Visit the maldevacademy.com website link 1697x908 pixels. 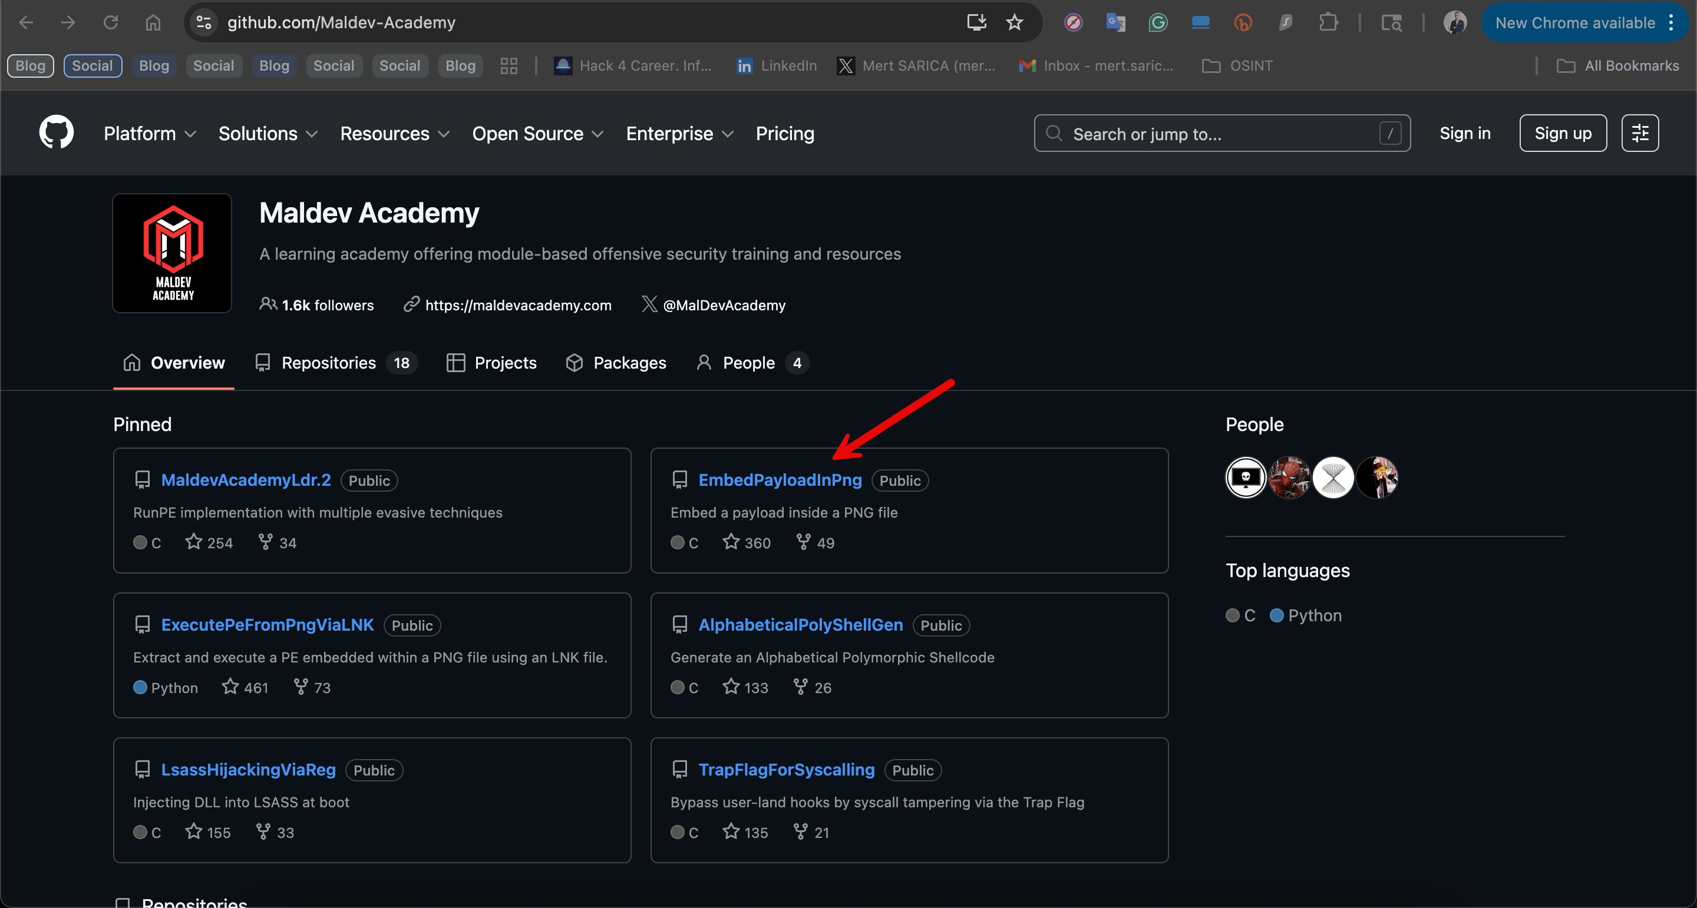pos(519,305)
